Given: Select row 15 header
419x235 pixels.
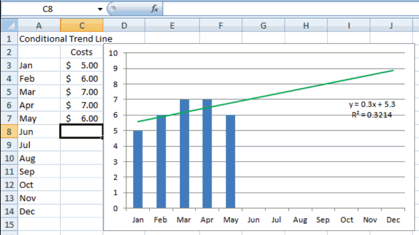Looking at the screenshot, I should (x=9, y=225).
